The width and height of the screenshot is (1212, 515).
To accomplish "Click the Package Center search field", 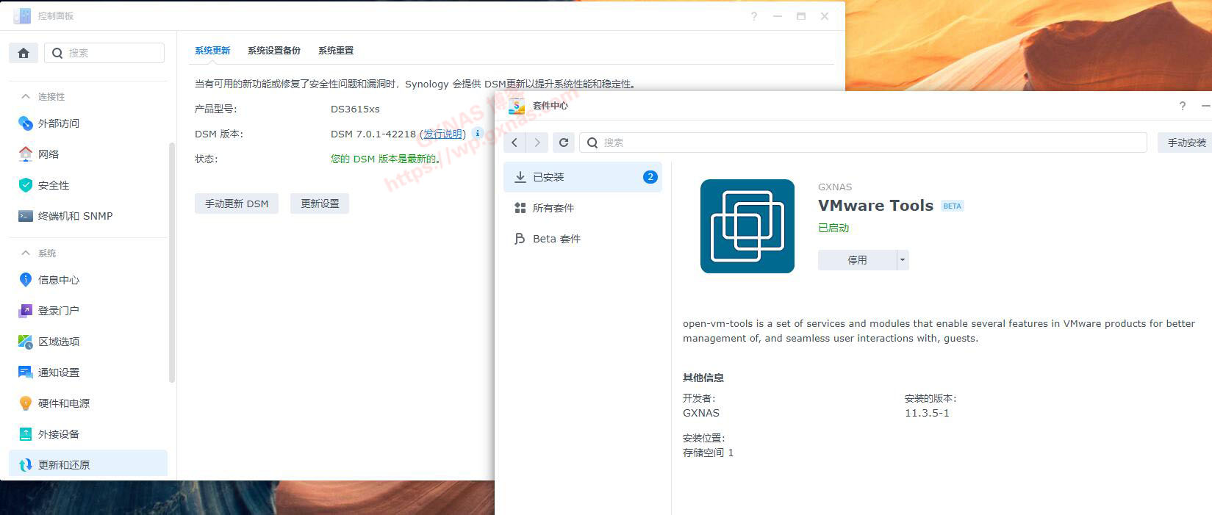I will tap(867, 143).
